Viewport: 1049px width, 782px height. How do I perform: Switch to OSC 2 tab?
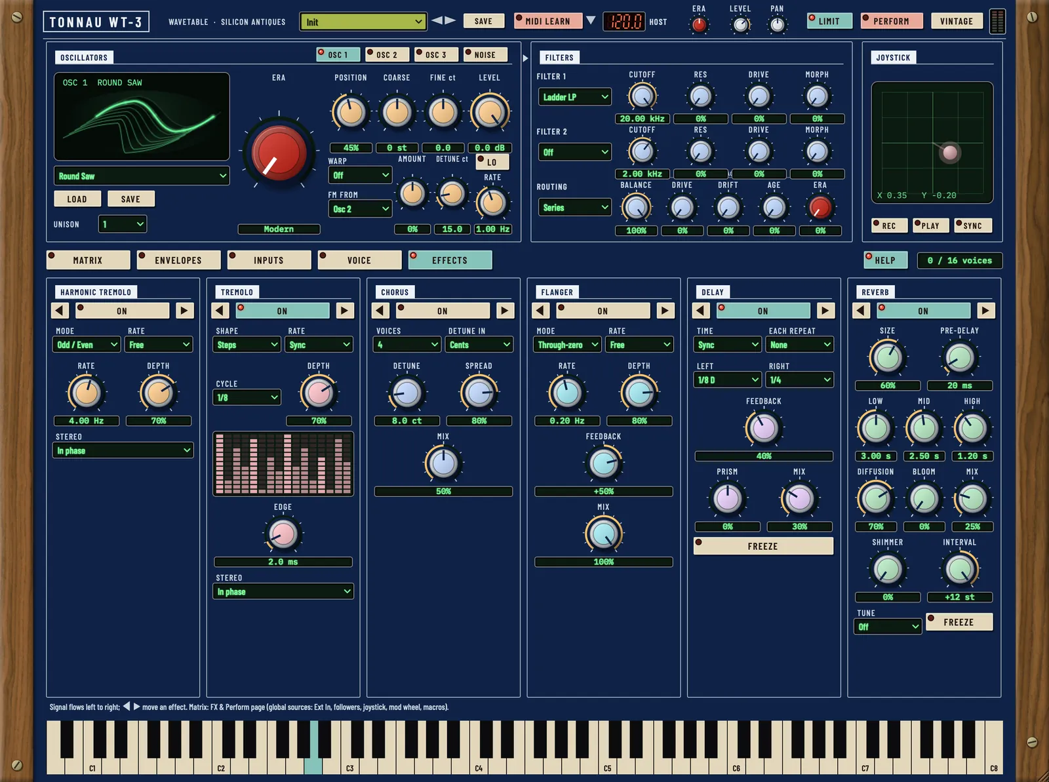click(387, 54)
